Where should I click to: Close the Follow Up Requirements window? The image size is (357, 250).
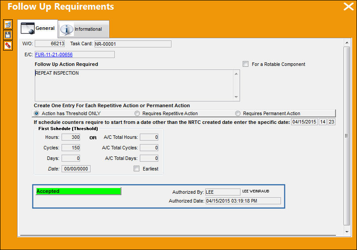349,7
